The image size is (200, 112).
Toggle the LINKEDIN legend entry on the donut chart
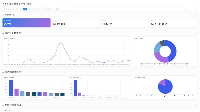tap(182, 64)
